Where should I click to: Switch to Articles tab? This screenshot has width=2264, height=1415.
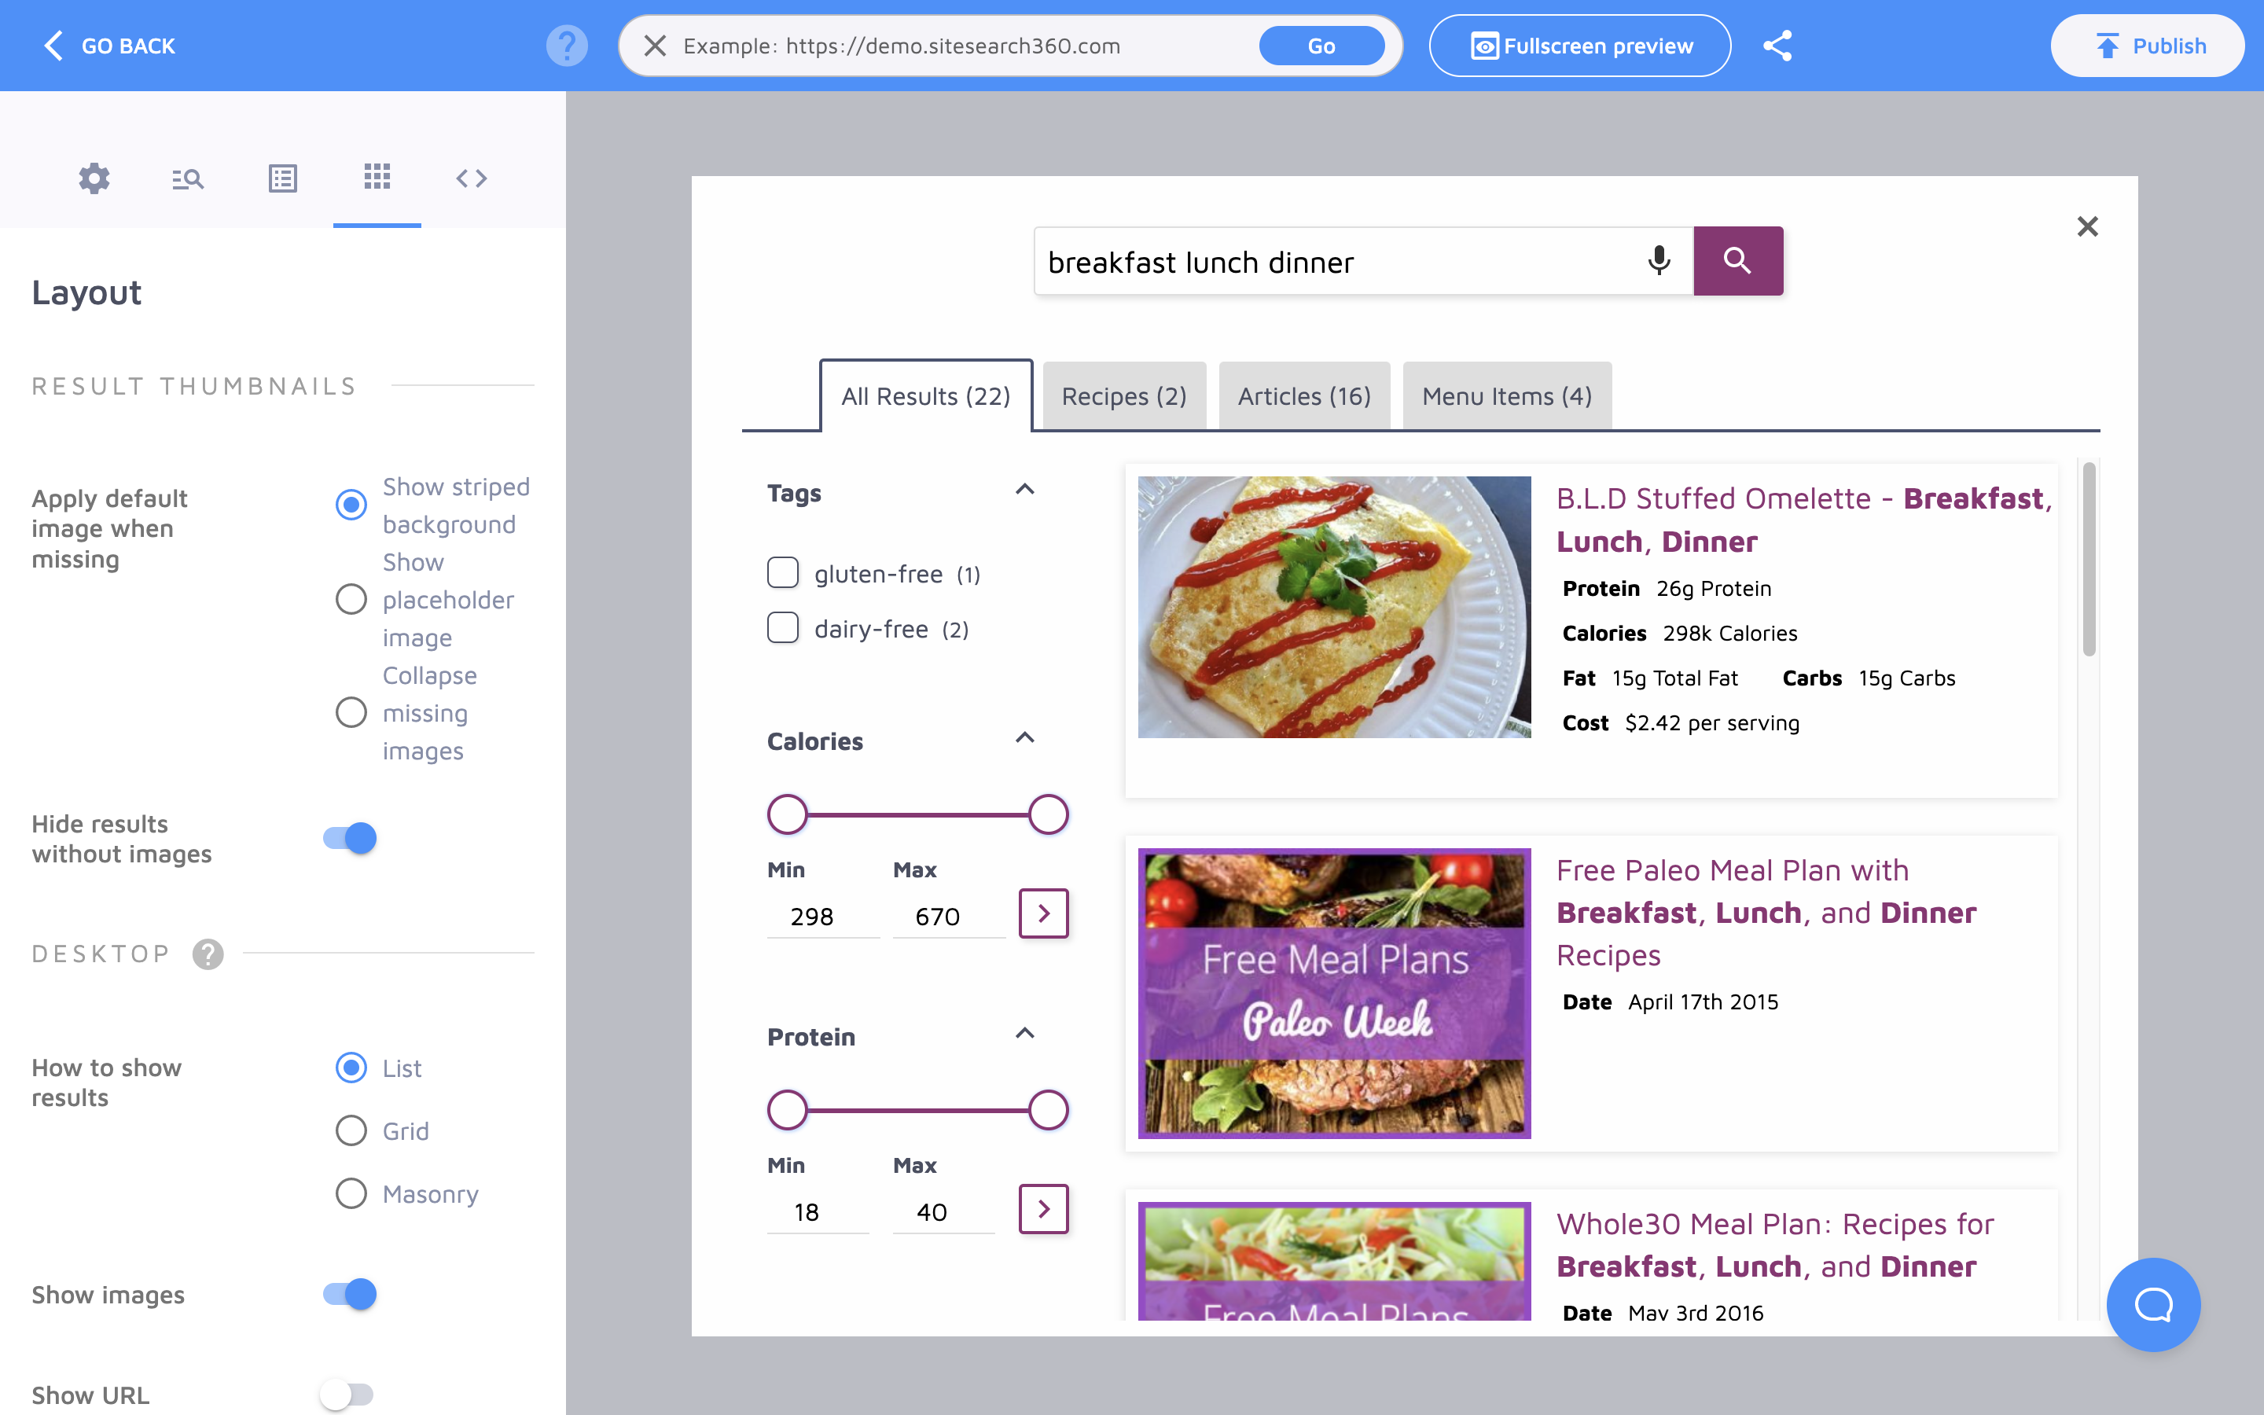[1304, 395]
